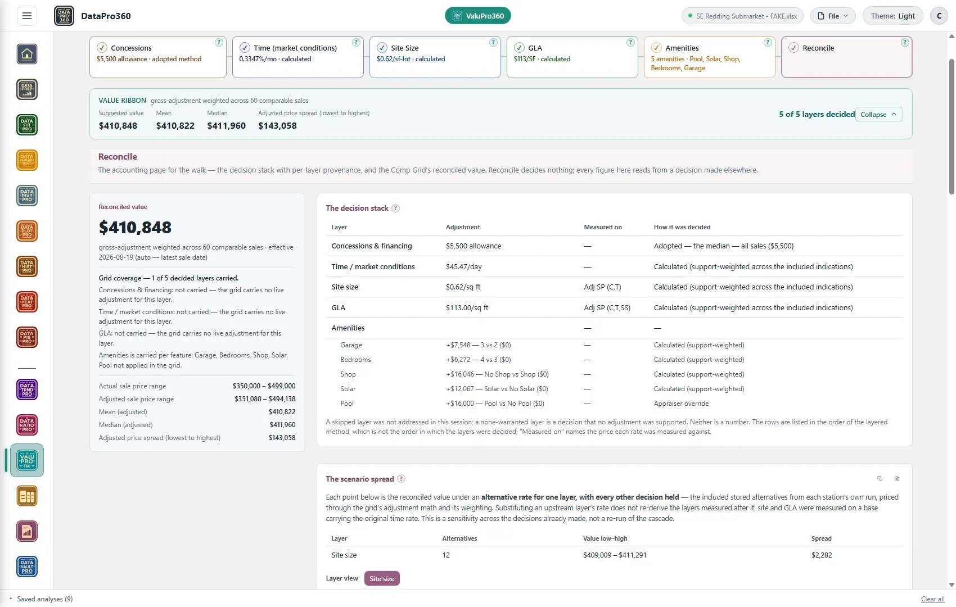
Task: Open the hamburger menu
Action: point(27,16)
